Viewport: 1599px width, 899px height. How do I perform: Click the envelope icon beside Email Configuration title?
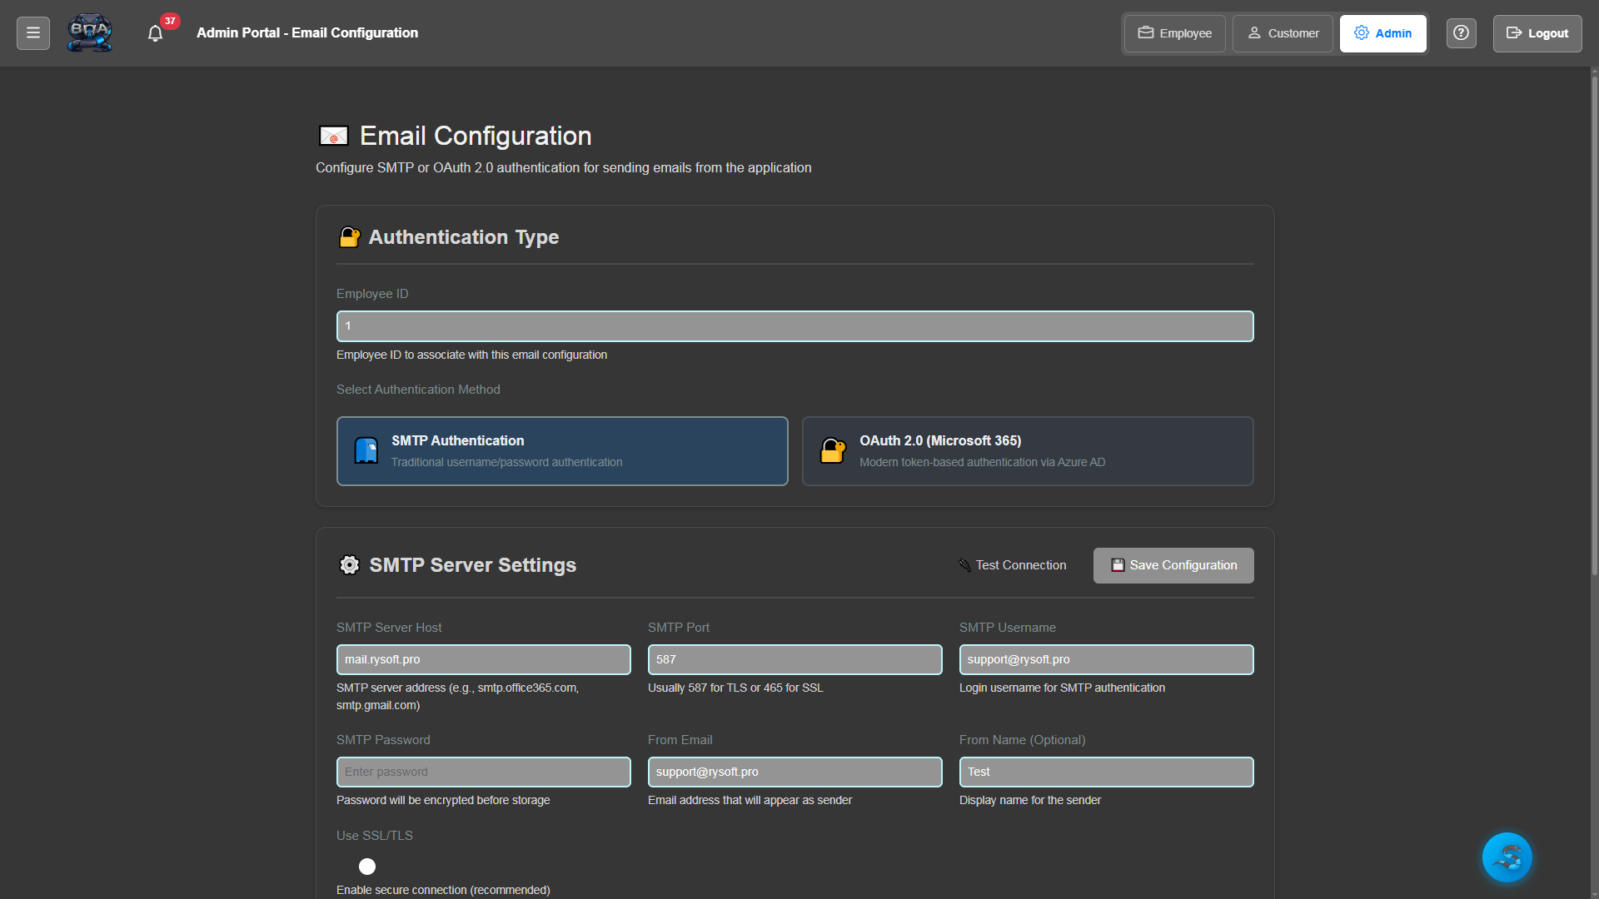pyautogui.click(x=332, y=135)
